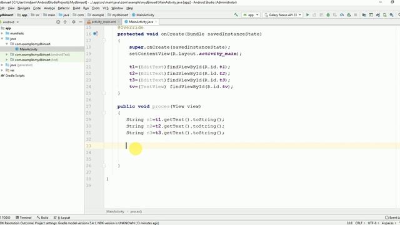
Task: Run the app with green play icon
Action: pyautogui.click(x=307, y=15)
